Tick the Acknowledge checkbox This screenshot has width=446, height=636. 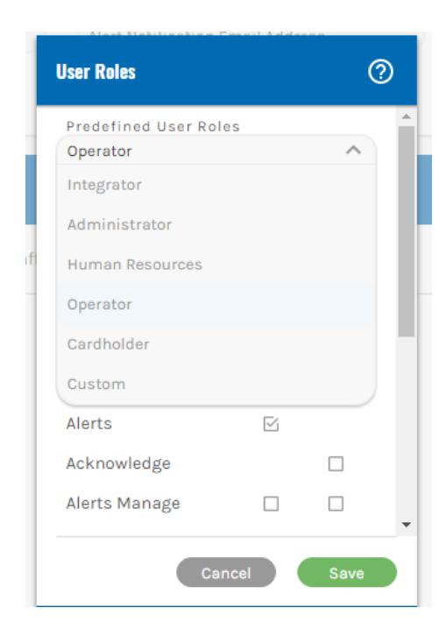click(x=336, y=463)
